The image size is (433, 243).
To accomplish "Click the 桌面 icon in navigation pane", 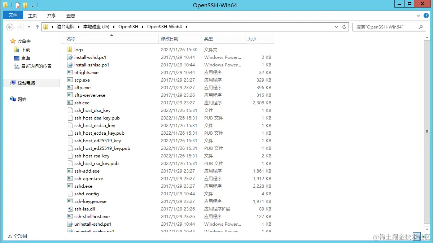I will click(x=16, y=58).
